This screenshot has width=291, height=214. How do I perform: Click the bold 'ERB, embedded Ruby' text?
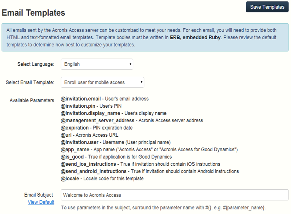pyautogui.click(x=195, y=37)
